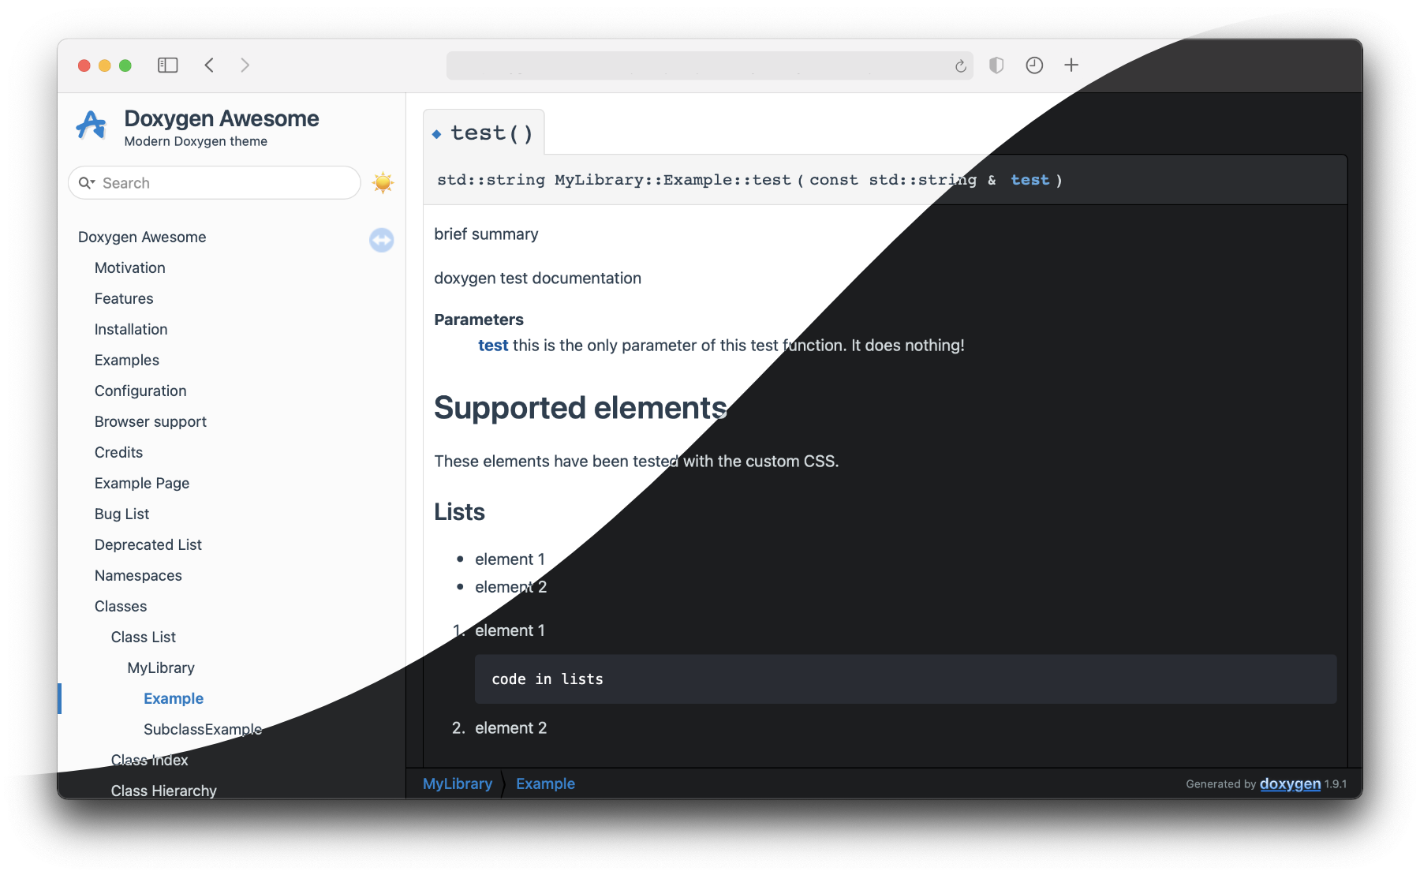Click the Example breadcrumb link
The width and height of the screenshot is (1420, 875).
pyautogui.click(x=545, y=784)
